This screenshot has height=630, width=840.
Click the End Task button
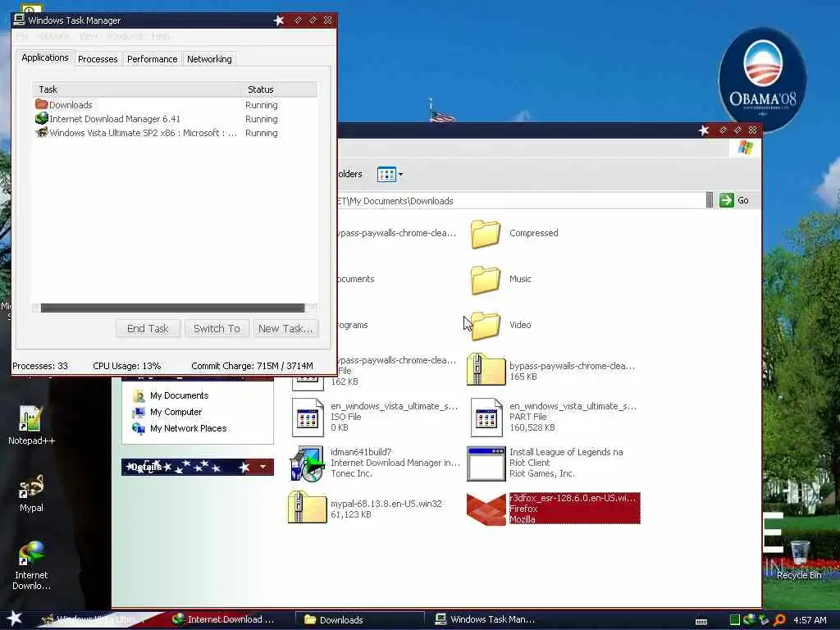(x=148, y=328)
